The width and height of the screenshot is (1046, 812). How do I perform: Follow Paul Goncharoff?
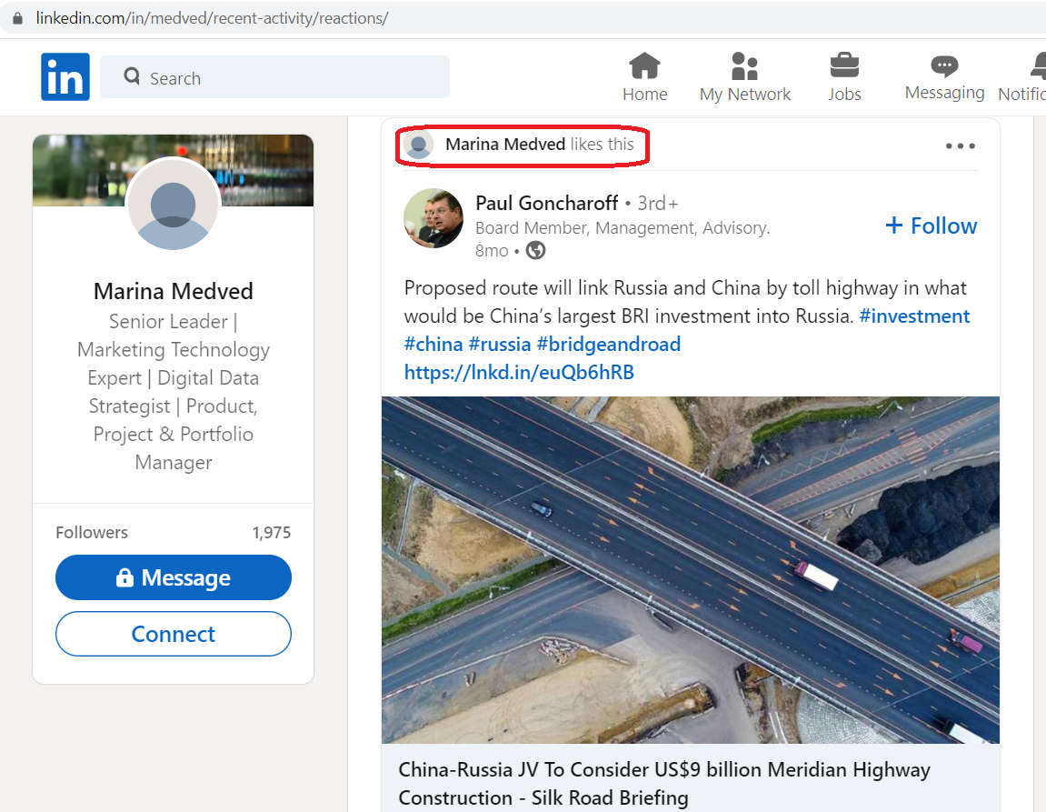tap(931, 226)
